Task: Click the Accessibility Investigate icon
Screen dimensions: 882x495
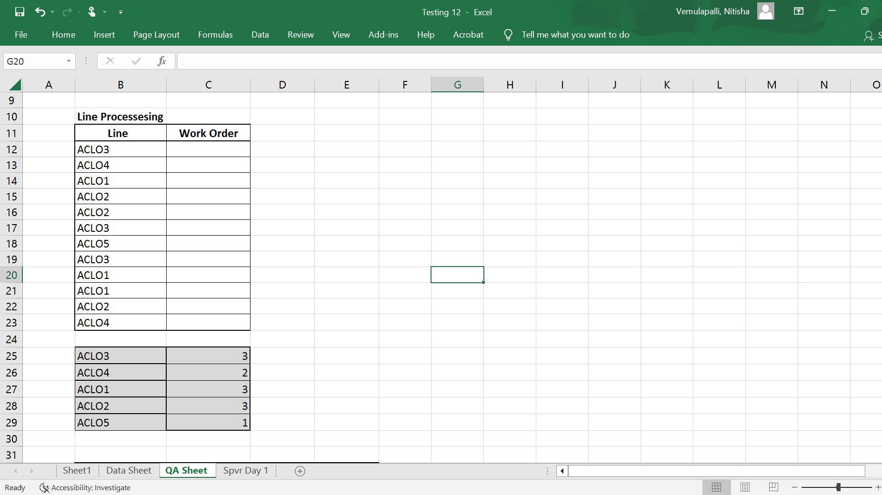Action: coord(44,488)
